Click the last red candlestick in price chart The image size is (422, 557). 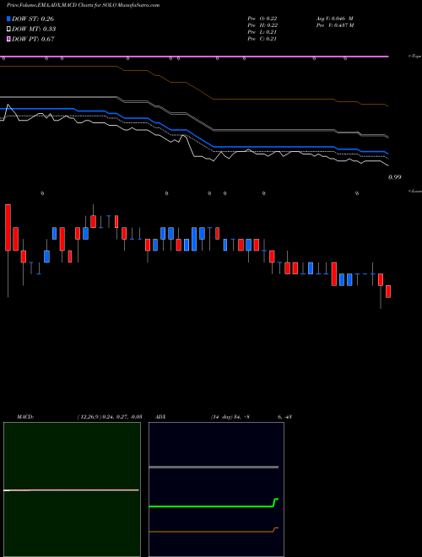tap(388, 291)
